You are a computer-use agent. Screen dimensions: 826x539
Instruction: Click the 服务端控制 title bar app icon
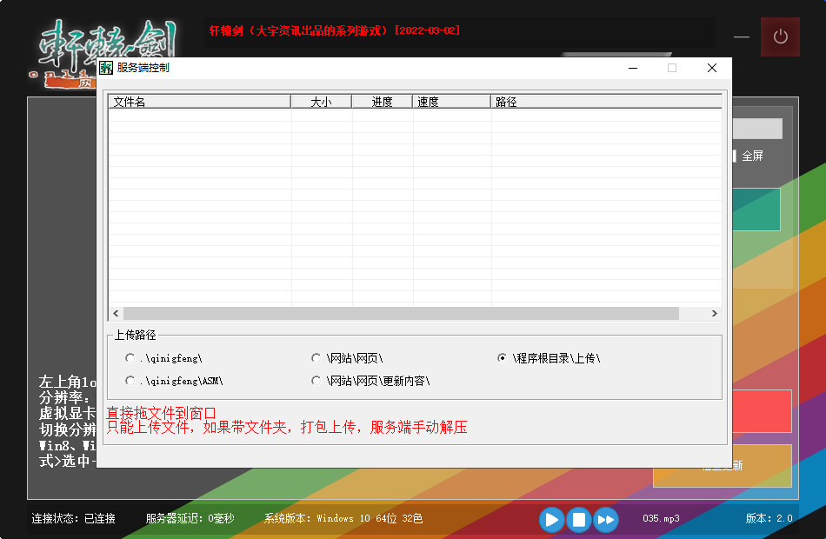pyautogui.click(x=106, y=68)
